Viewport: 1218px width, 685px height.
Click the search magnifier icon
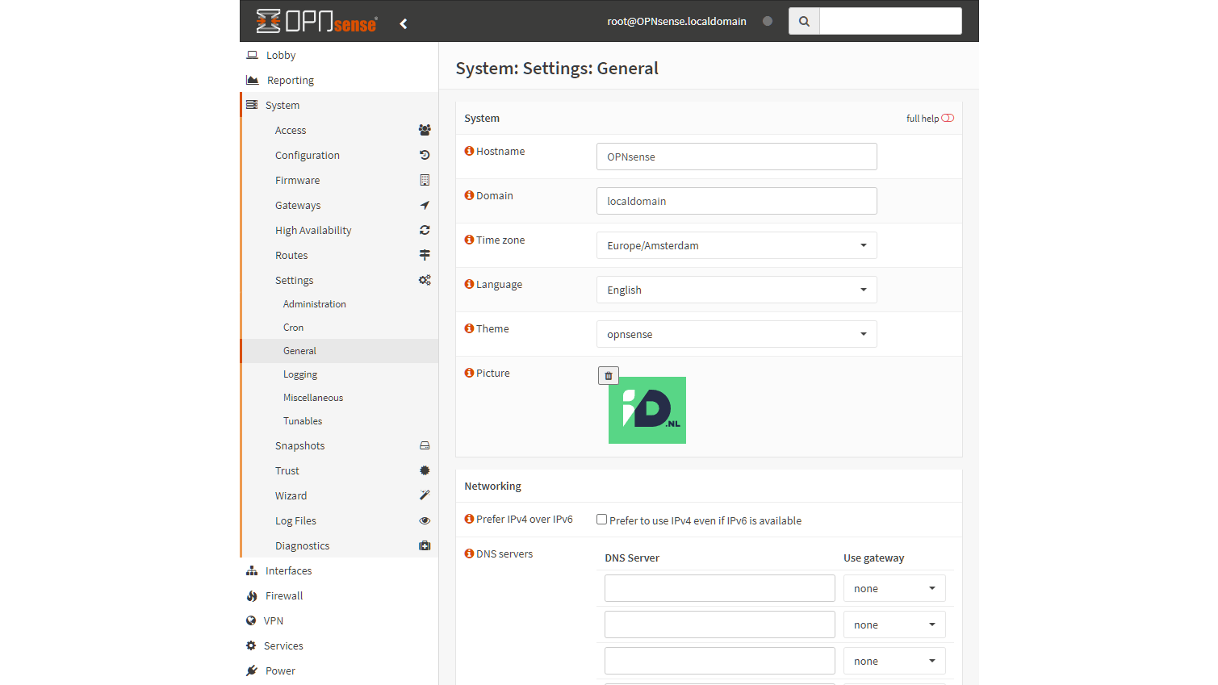(804, 21)
